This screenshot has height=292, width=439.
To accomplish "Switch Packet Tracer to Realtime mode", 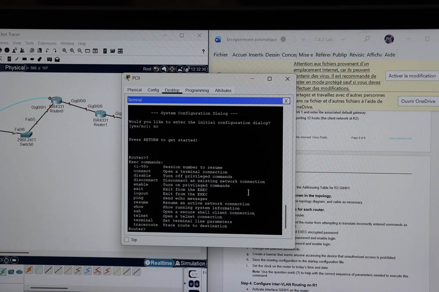I will 159,263.
